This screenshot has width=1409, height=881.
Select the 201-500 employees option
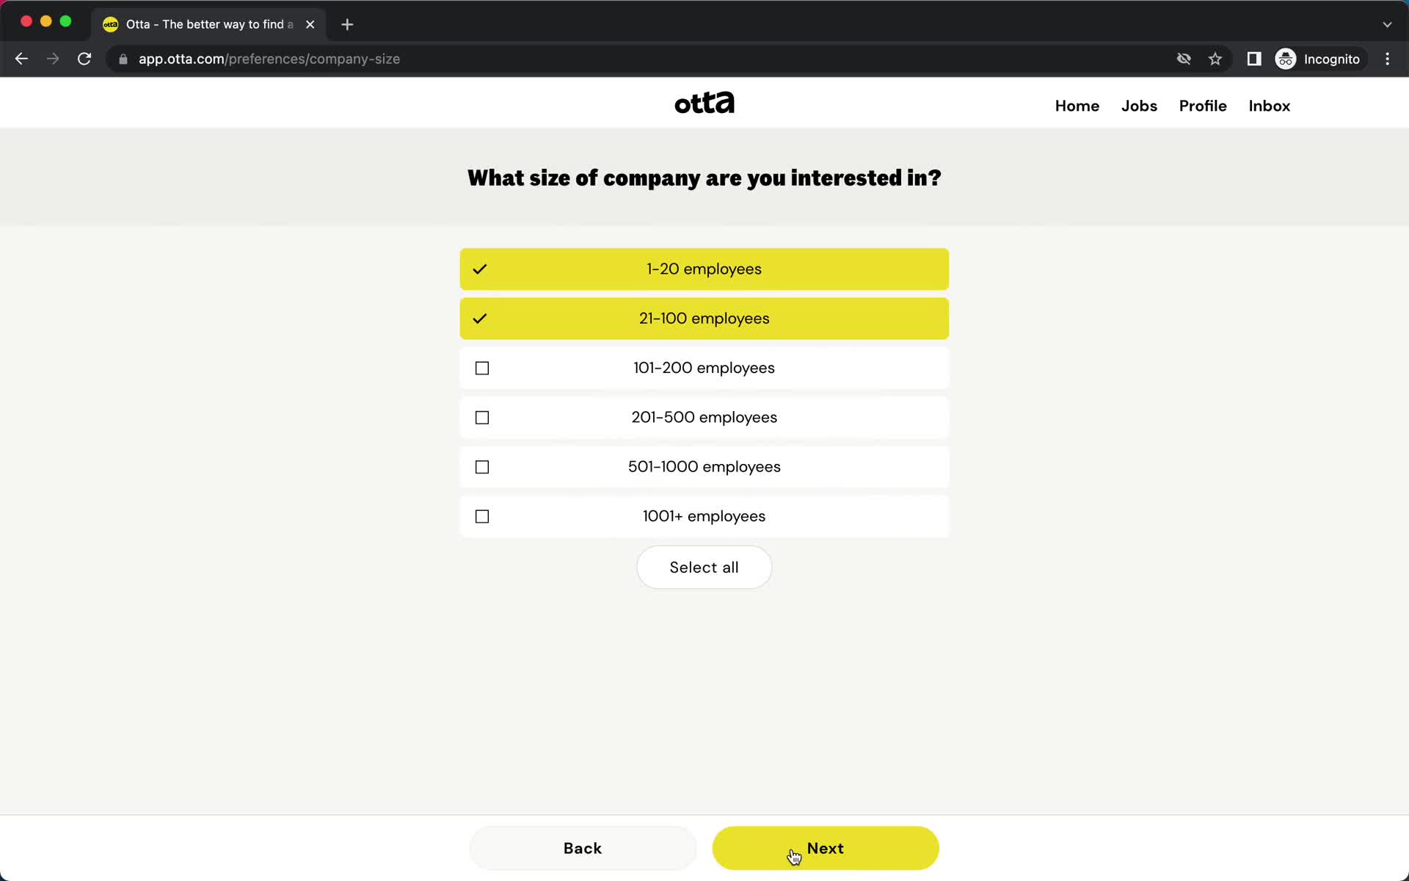tap(704, 417)
